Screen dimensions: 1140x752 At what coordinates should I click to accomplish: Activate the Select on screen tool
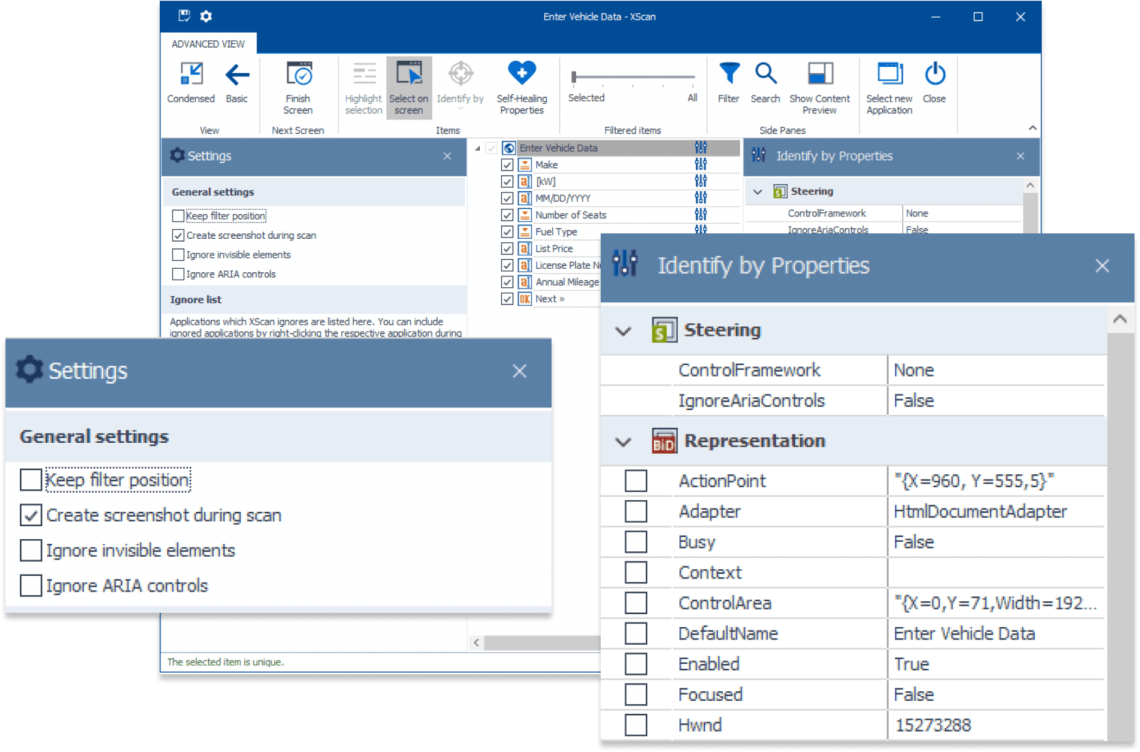point(408,83)
